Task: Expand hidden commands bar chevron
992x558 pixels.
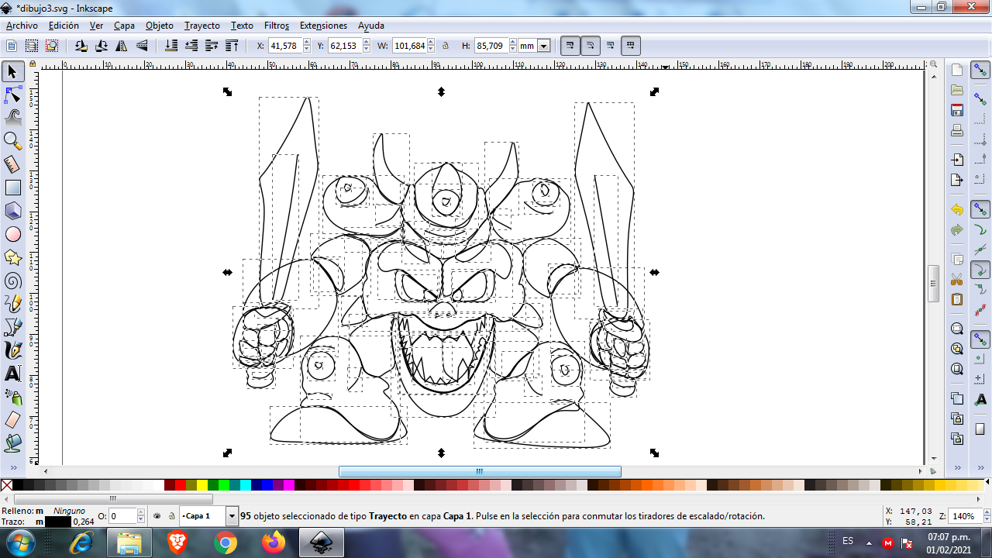Action: point(957,467)
